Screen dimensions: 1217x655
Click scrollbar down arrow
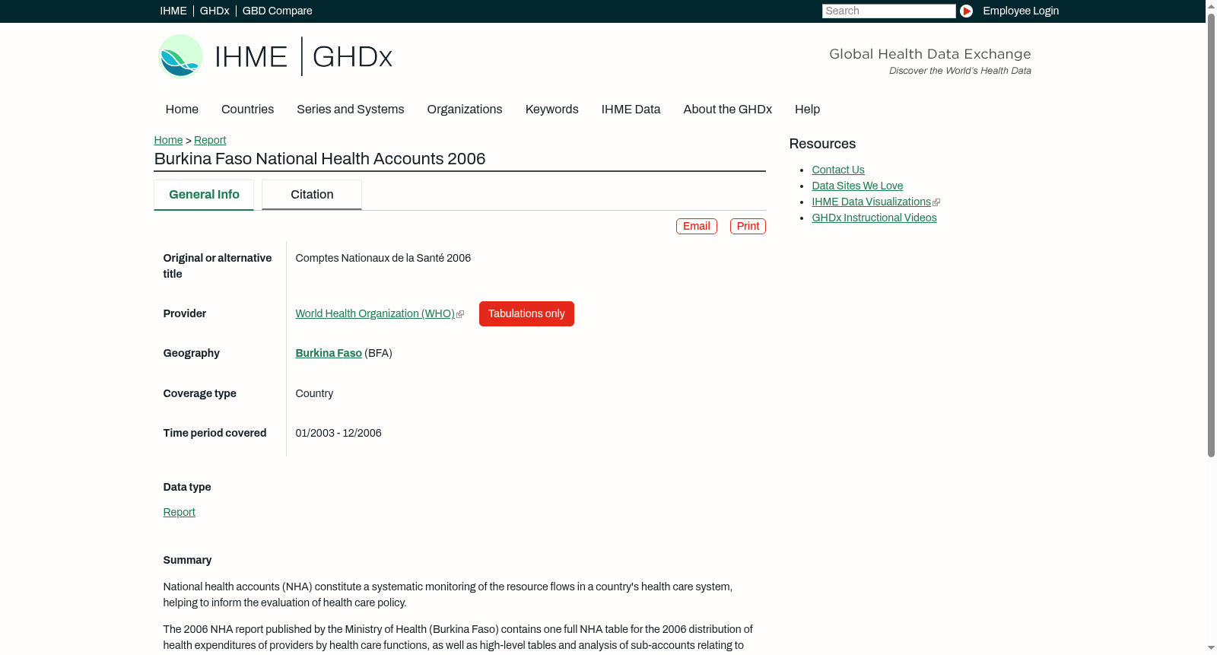point(1211,648)
